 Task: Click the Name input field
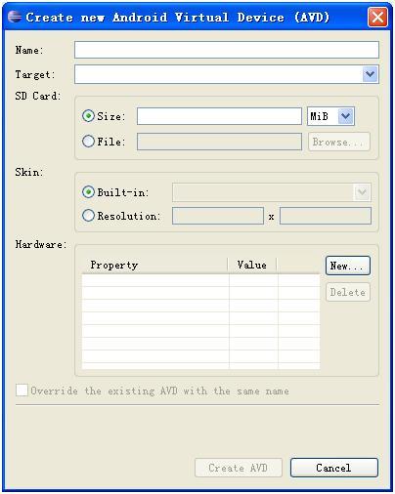pyautogui.click(x=227, y=50)
